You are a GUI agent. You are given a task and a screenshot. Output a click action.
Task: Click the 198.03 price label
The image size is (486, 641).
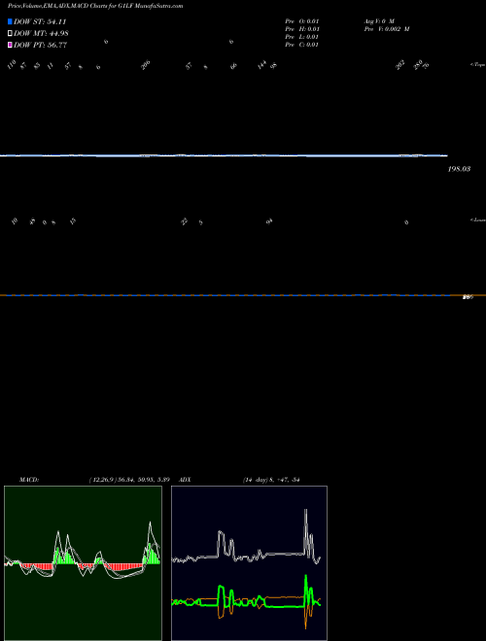(x=459, y=169)
